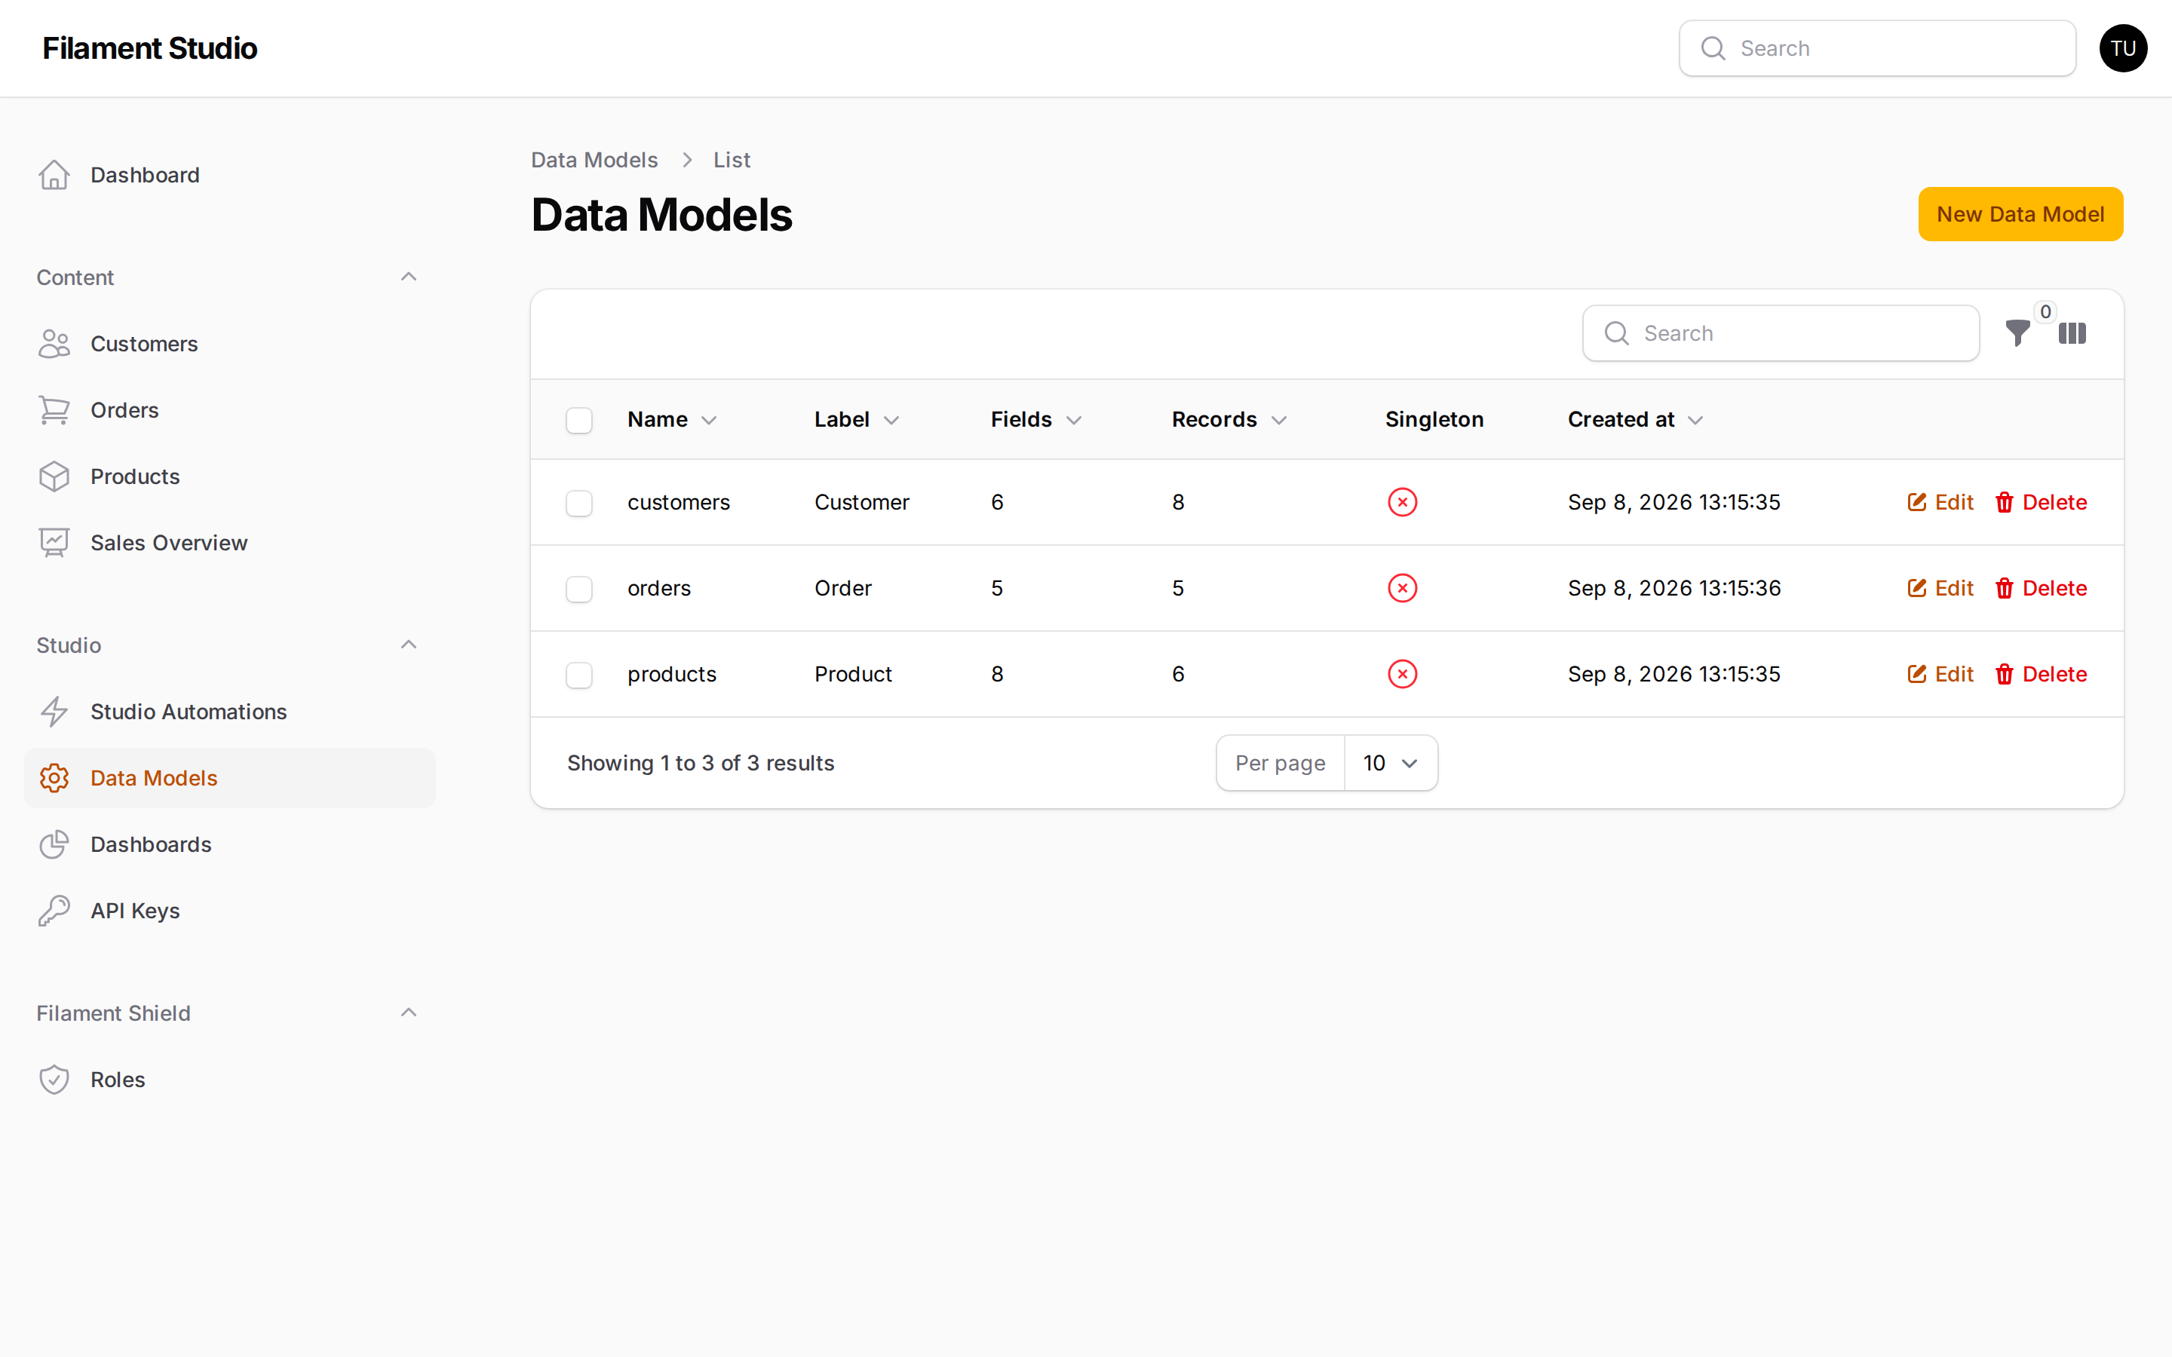Click 'products' name cell
Viewport: 2172px width, 1357px height.
671,674
